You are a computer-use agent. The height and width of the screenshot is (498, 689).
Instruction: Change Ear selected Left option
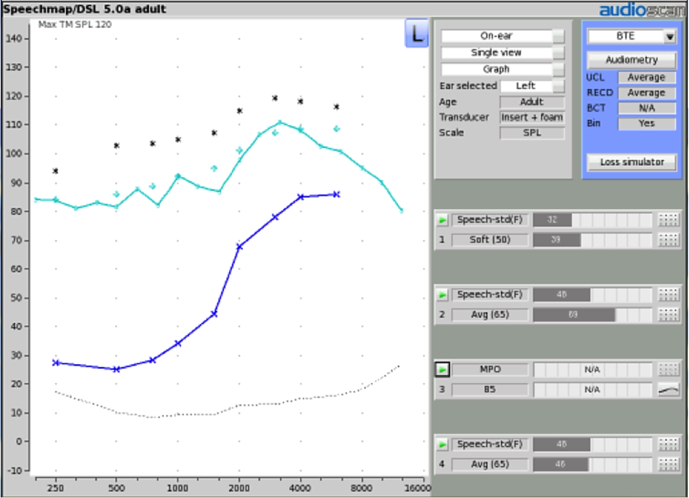click(532, 86)
